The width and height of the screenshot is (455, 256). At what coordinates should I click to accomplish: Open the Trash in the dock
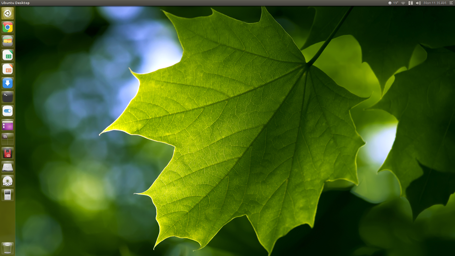click(x=8, y=248)
